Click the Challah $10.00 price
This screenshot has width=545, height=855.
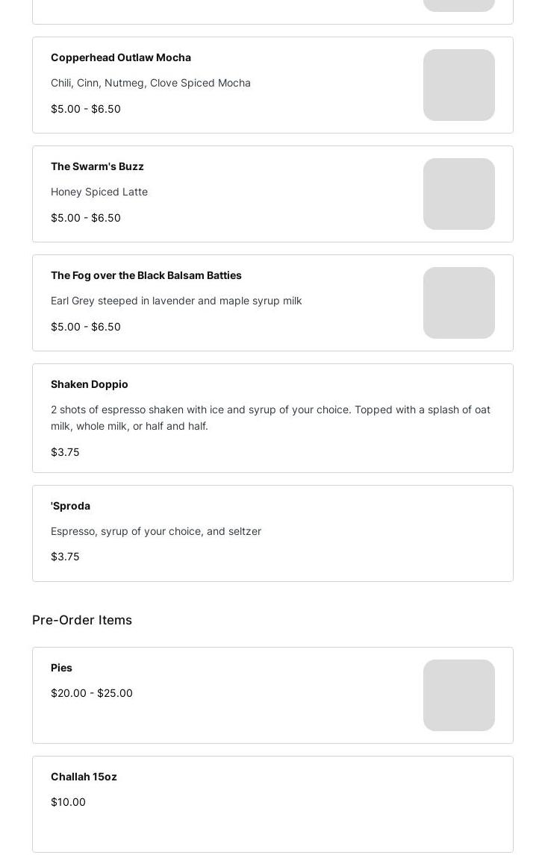point(68,802)
